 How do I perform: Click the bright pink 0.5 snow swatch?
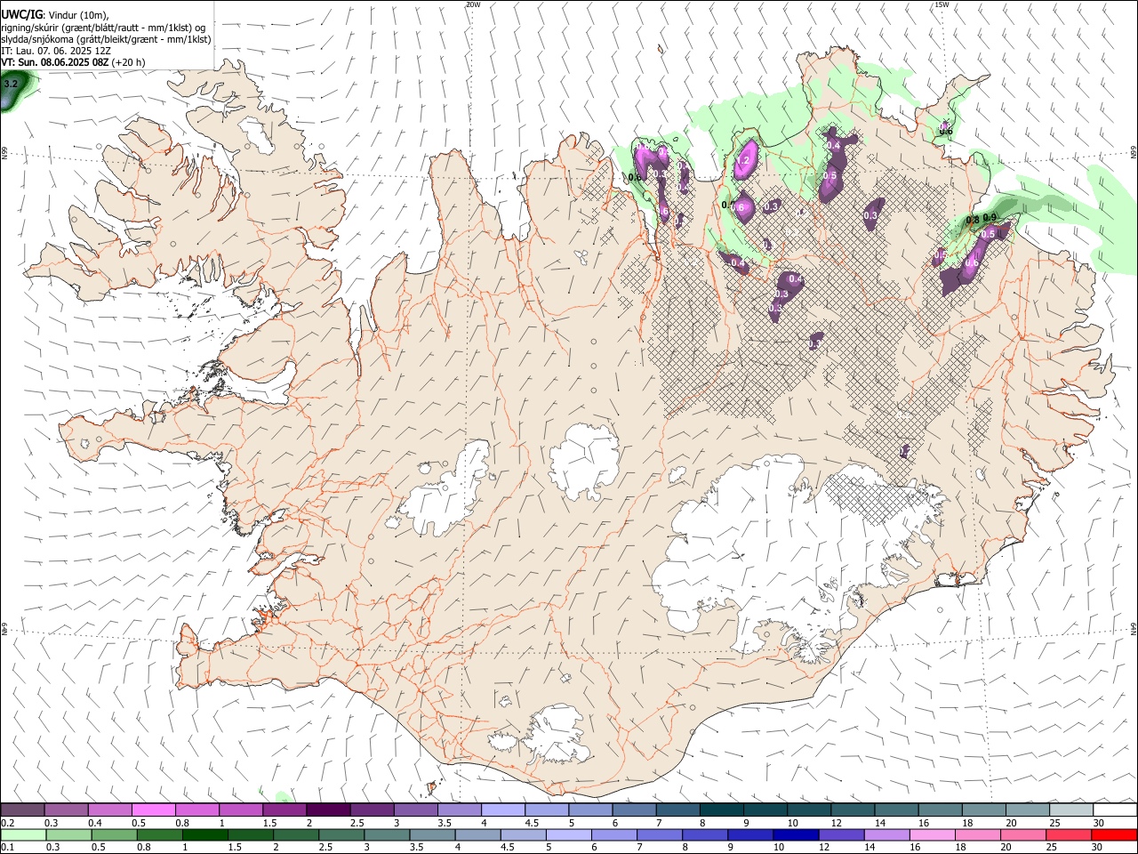click(154, 810)
